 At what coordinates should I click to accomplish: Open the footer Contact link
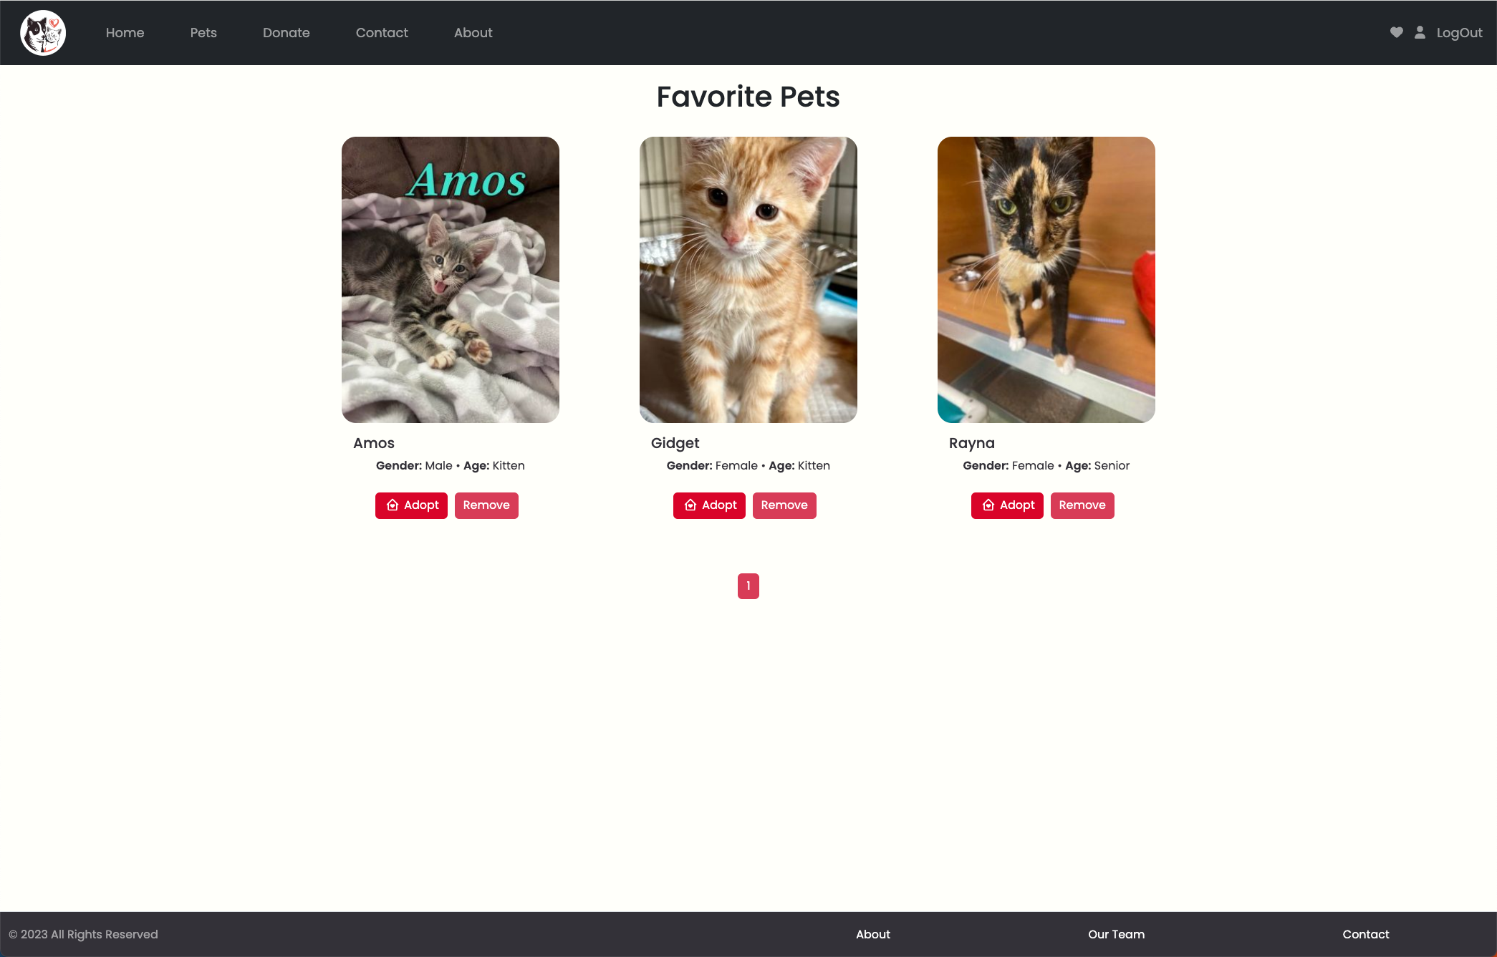pyautogui.click(x=1365, y=934)
